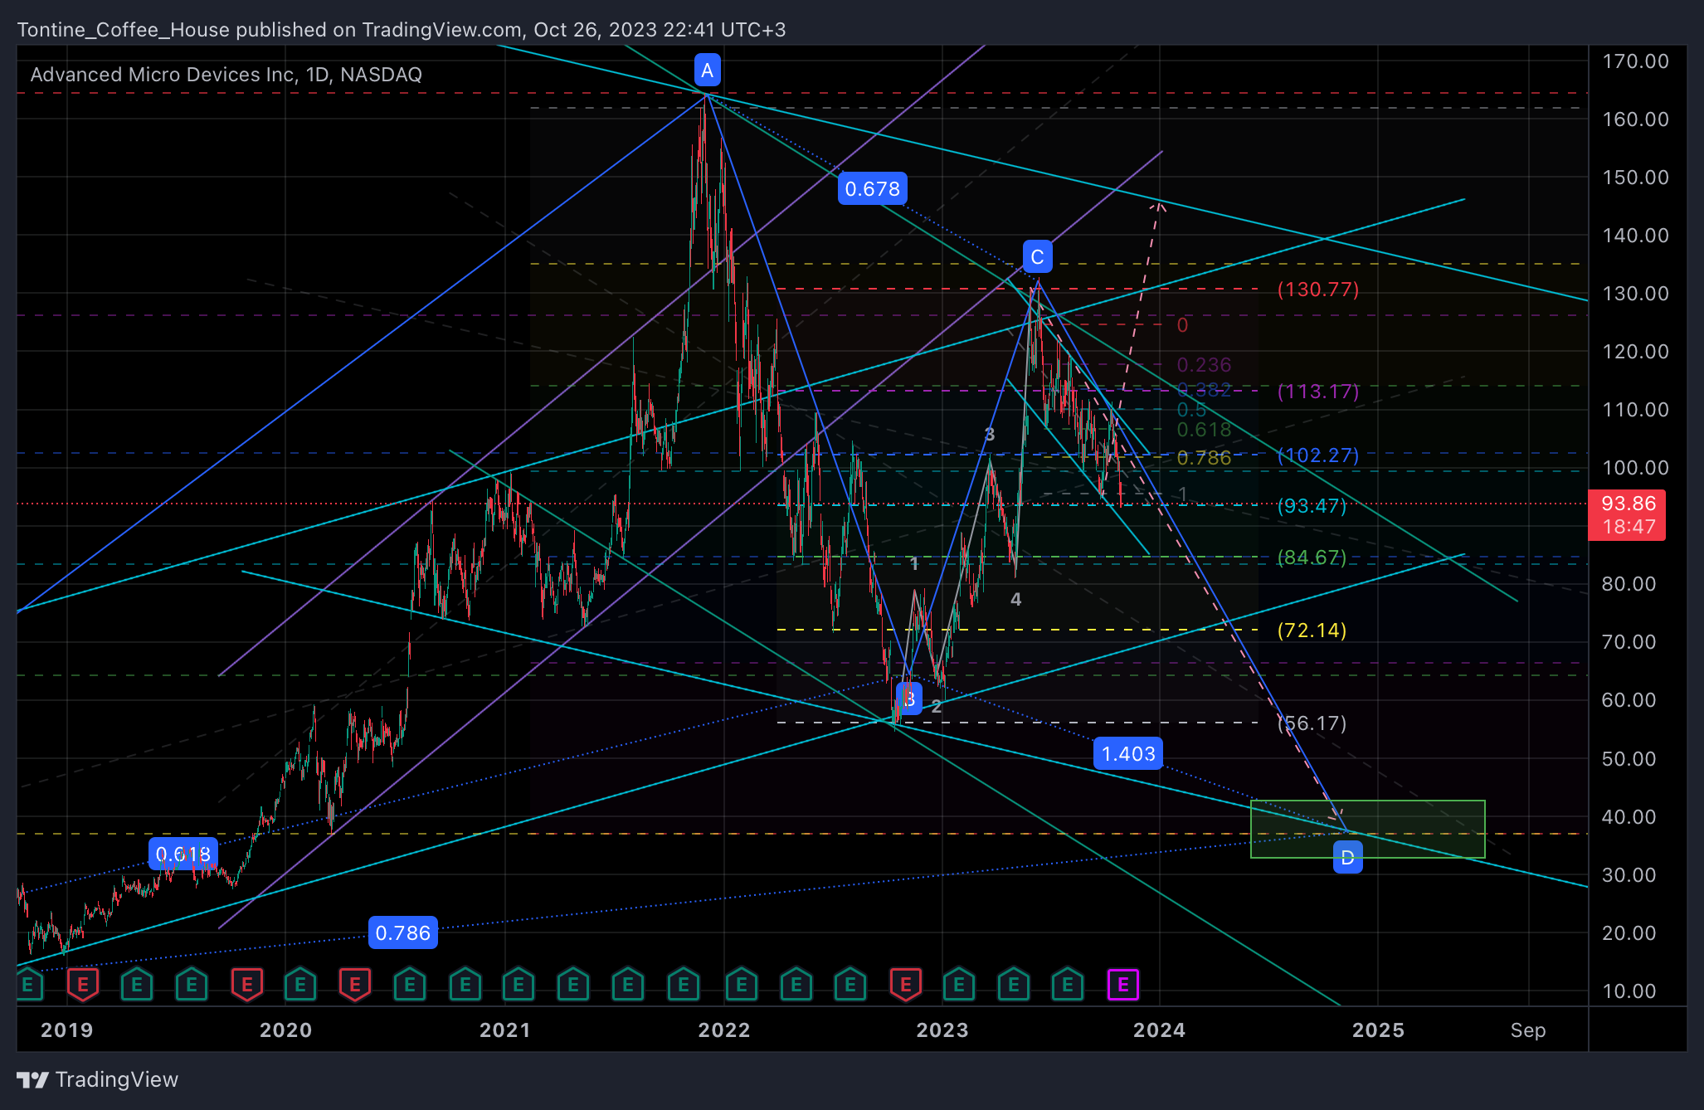
Task: Click the TradingView logo at bottom left
Action: click(97, 1079)
